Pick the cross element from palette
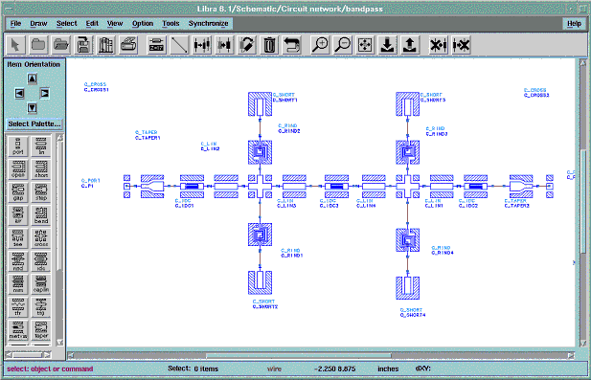The height and width of the screenshot is (380, 591). tap(40, 238)
